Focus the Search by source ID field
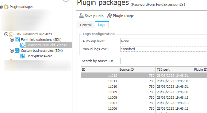The height and width of the screenshot is (113, 207). tap(163, 61)
